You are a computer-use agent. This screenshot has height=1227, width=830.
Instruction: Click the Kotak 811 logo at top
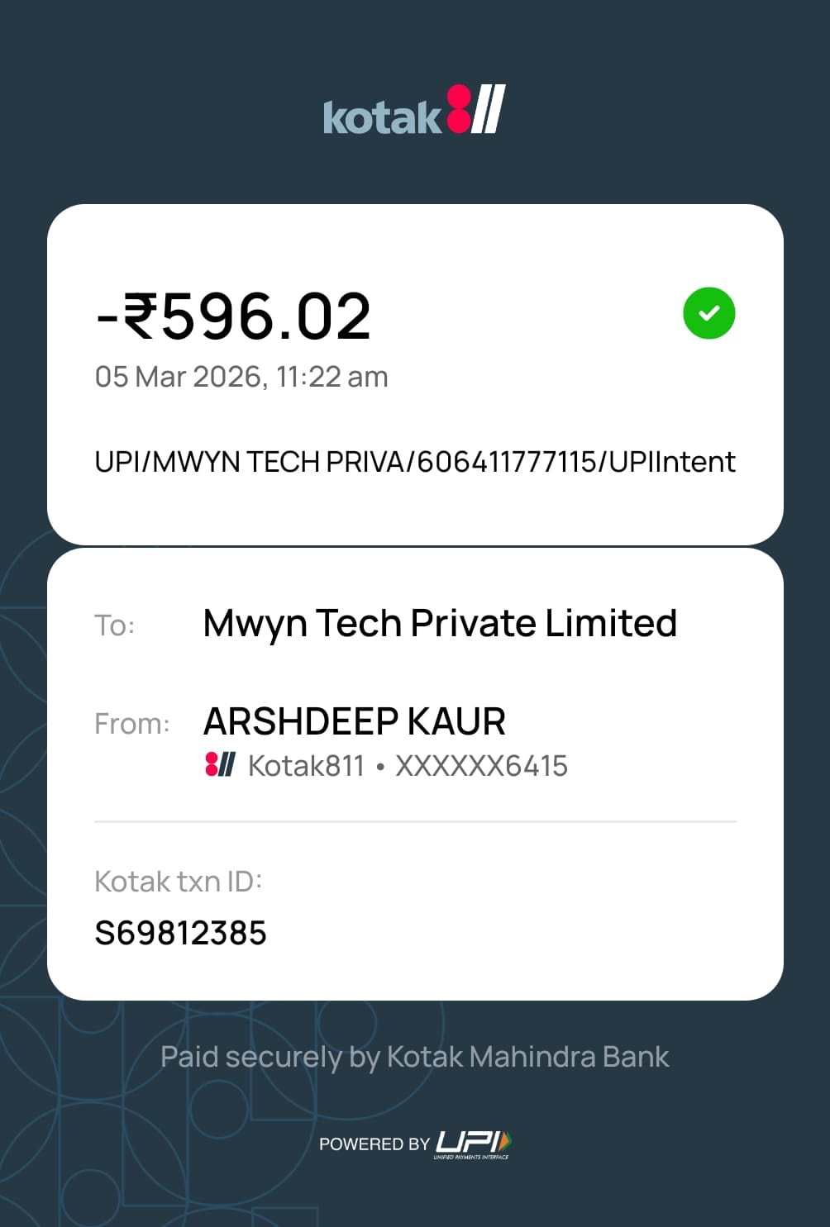click(x=414, y=111)
